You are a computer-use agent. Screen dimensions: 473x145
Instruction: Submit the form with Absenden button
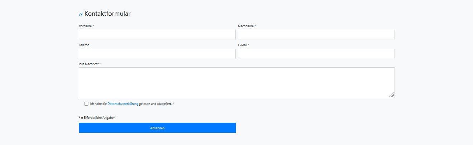(157, 128)
